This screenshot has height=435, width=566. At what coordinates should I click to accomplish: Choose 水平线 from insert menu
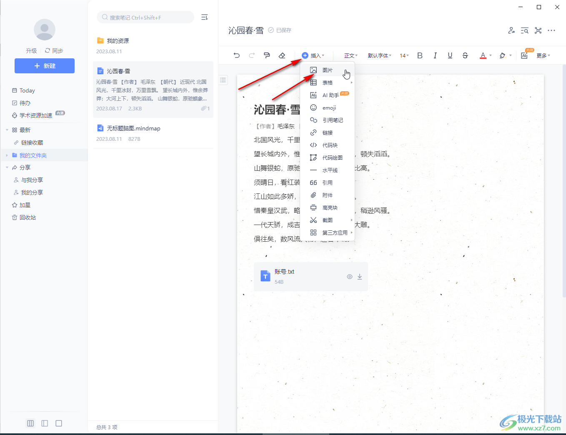[x=327, y=170]
